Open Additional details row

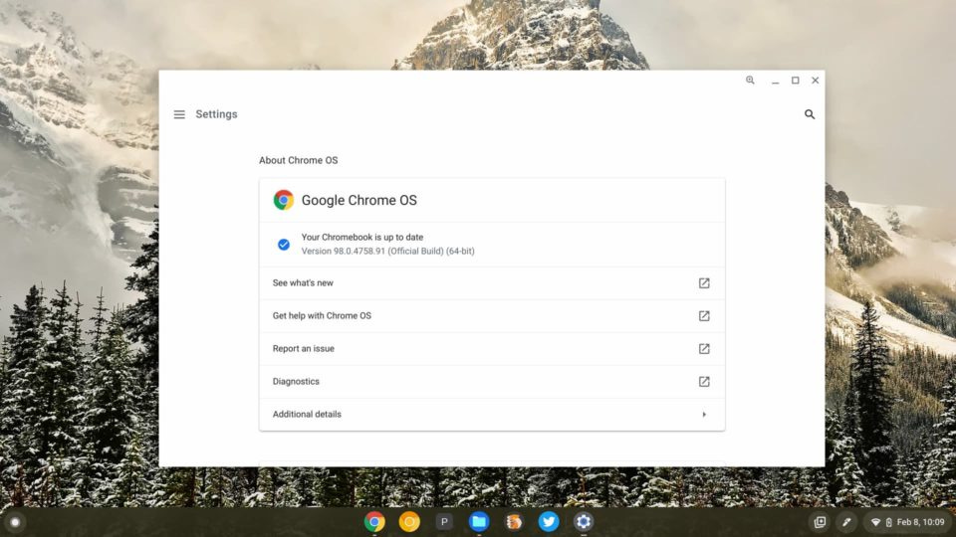[x=492, y=415]
